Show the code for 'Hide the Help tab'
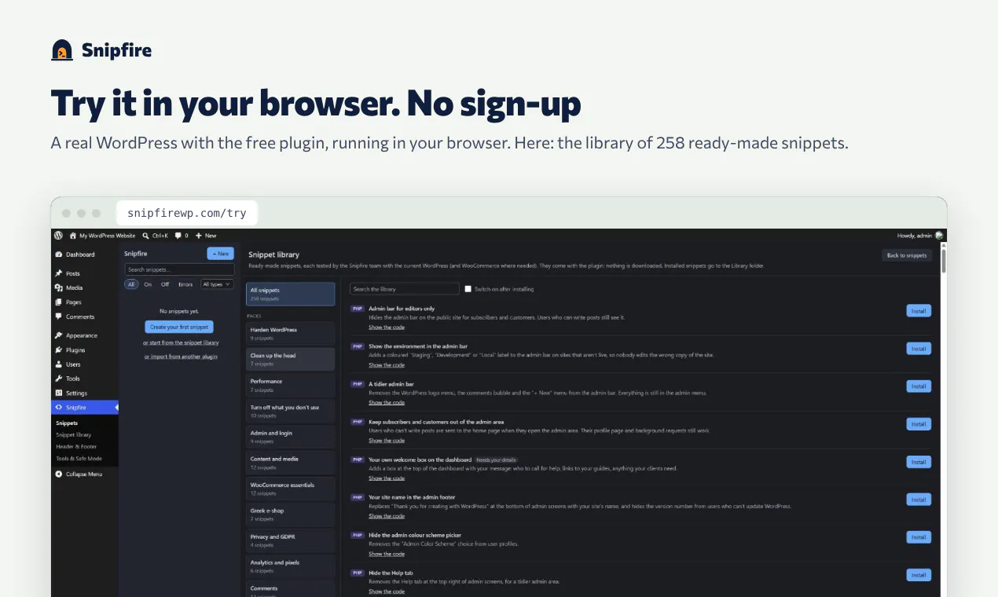 coord(387,592)
